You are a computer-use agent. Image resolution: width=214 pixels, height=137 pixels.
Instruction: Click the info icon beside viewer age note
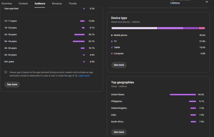(6, 72)
